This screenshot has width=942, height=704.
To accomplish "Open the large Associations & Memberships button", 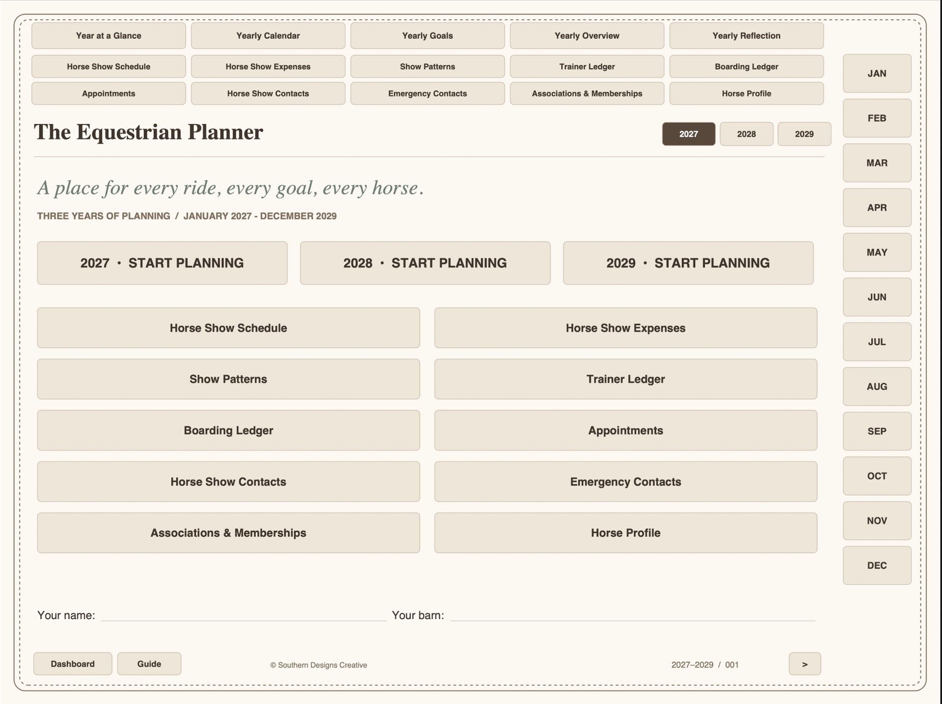I will tap(229, 533).
